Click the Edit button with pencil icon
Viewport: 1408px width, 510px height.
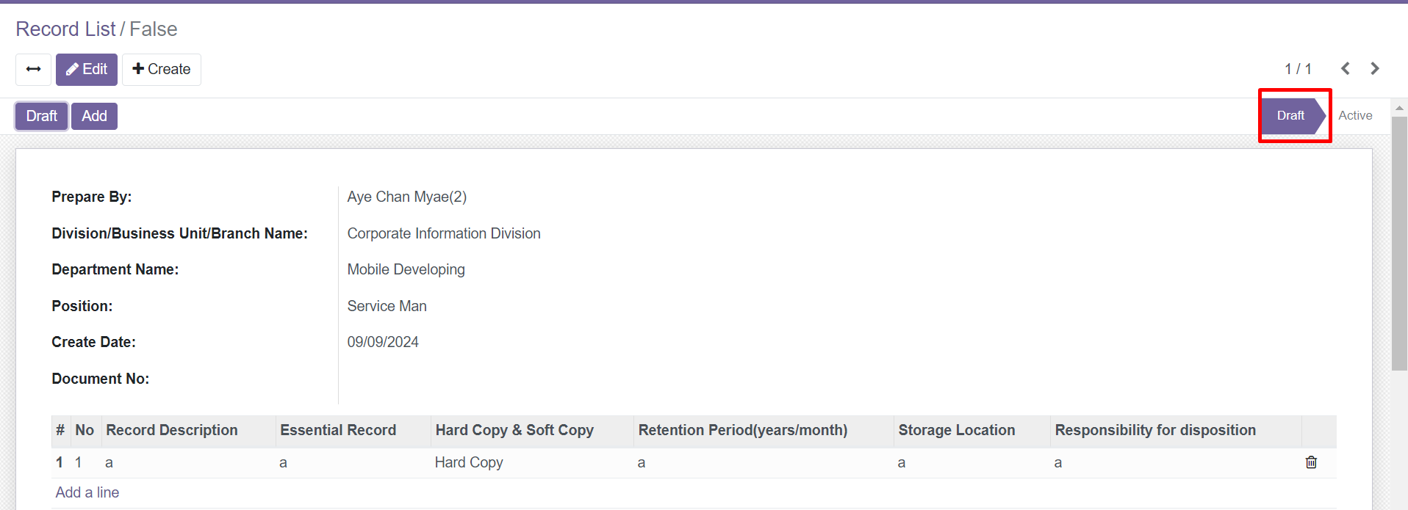click(x=87, y=70)
